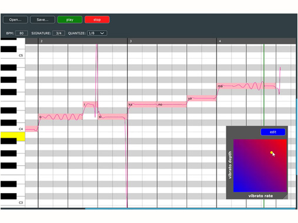Image resolution: width=298 pixels, height=223 pixels.
Task: Click the blue edit button in vibrato panel
Action: pos(273,132)
